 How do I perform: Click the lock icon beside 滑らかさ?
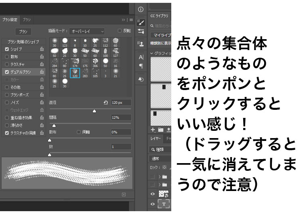point(42,125)
